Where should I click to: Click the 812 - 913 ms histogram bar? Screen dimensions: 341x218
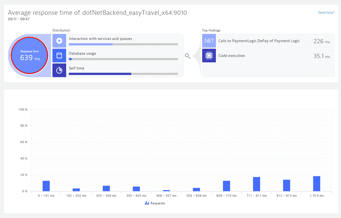[287, 185]
